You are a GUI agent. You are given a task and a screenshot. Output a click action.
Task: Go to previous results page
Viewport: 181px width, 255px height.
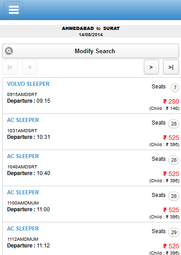(x=30, y=67)
